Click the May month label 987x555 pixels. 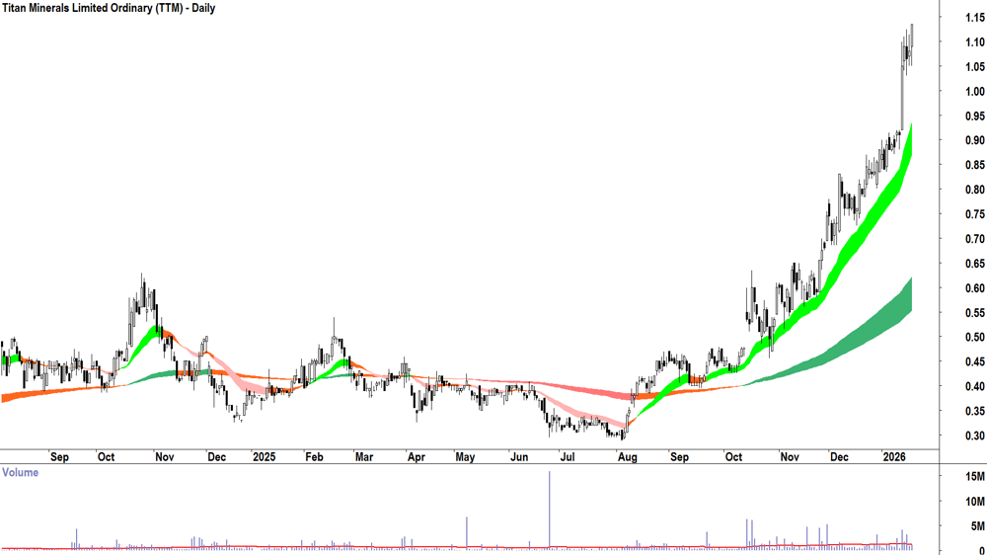pos(465,456)
